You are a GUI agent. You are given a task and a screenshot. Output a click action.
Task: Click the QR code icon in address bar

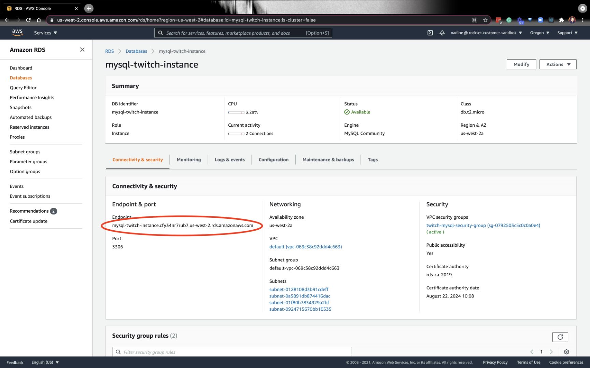click(x=475, y=20)
